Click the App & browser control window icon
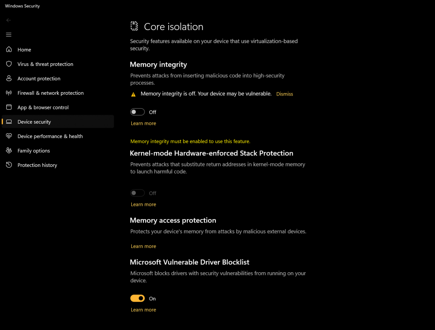The image size is (435, 330). point(9,107)
